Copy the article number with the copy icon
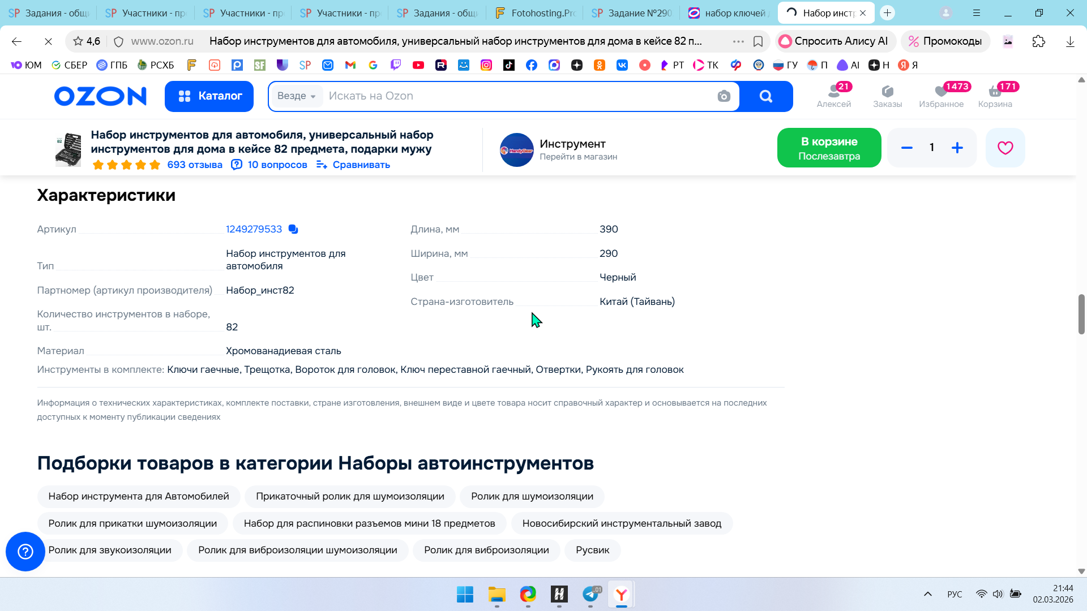1087x611 pixels. pyautogui.click(x=293, y=229)
